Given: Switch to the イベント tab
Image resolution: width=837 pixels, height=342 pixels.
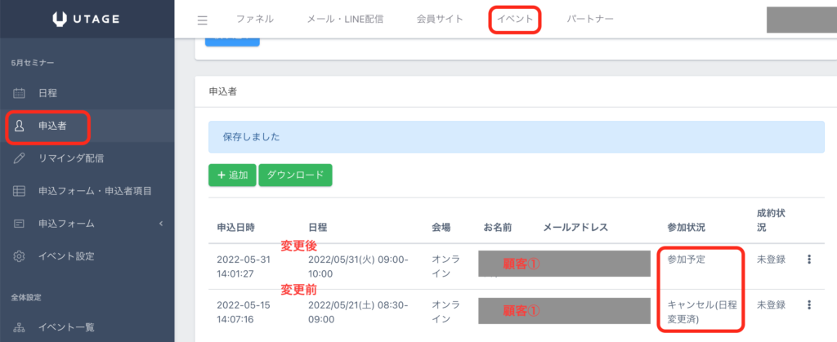Looking at the screenshot, I should click(x=515, y=19).
